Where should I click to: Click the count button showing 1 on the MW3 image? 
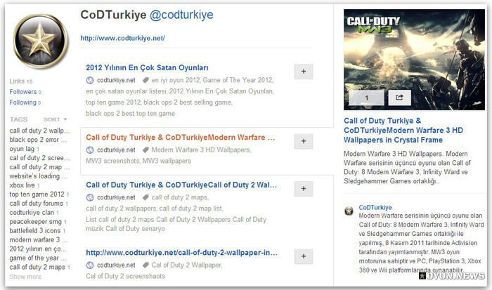(x=366, y=98)
